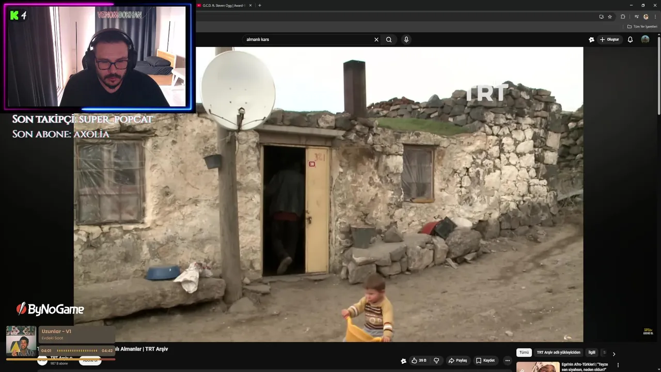
Task: Open the YouTube account avatar menu
Action: point(645,40)
